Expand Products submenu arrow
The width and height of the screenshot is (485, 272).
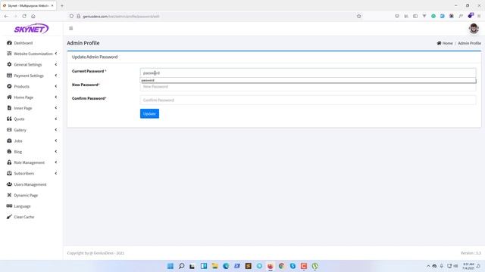[55, 86]
